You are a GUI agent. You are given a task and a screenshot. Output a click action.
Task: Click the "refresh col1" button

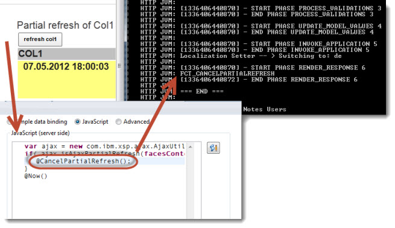[x=40, y=39]
